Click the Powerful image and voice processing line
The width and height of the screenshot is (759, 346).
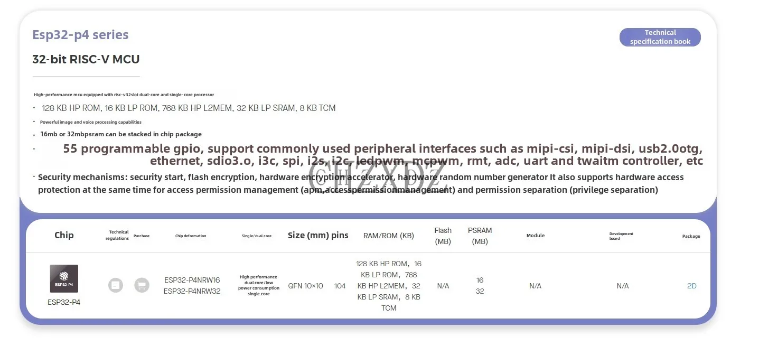[x=91, y=122]
